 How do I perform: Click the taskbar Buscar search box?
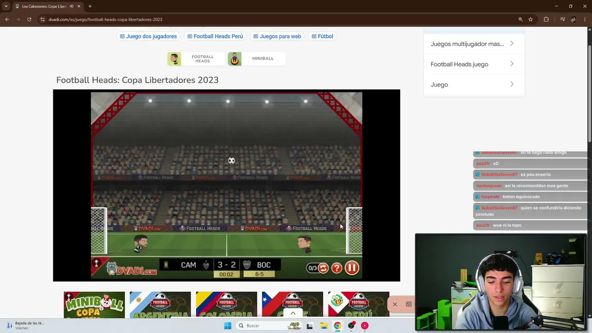click(x=269, y=326)
